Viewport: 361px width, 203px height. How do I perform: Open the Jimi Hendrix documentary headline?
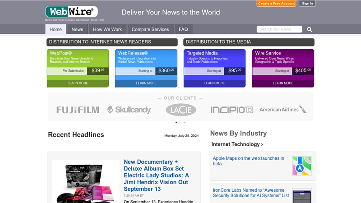(x=156, y=175)
